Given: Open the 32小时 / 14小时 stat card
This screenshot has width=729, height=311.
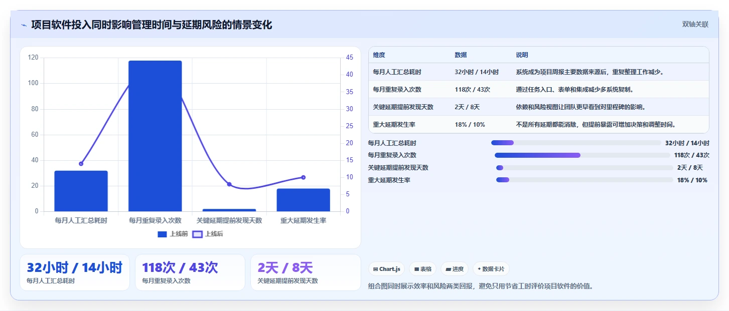Looking at the screenshot, I should (75, 272).
